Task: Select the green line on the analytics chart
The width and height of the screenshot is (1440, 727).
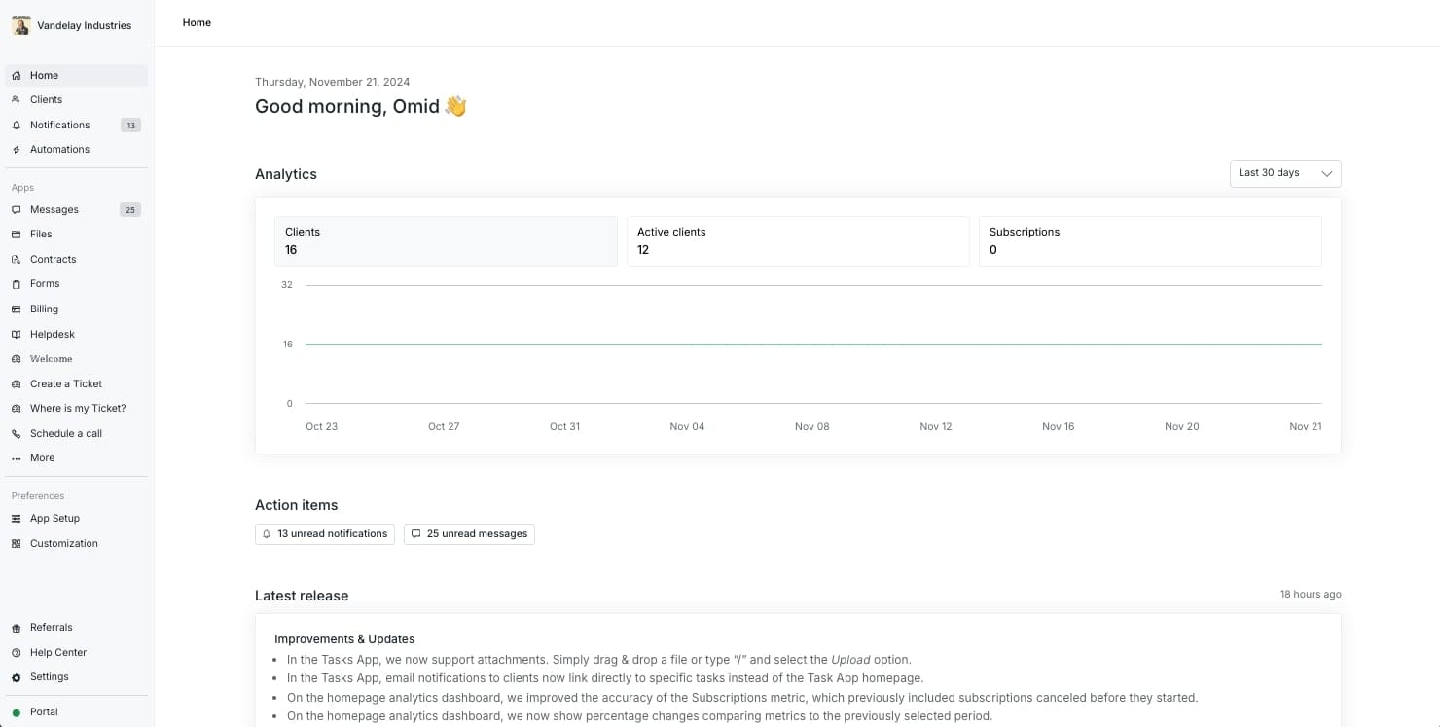Action: point(812,344)
